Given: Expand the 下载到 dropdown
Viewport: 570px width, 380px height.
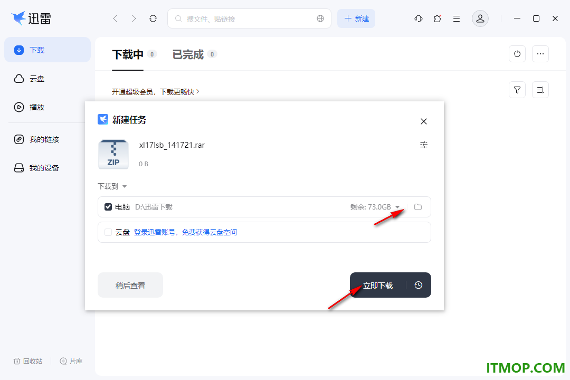Looking at the screenshot, I should click(x=112, y=186).
